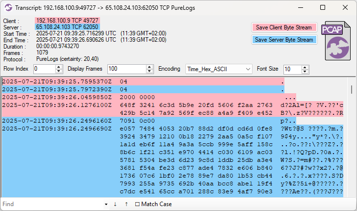Click the Flow Index input field

(x=45, y=69)
